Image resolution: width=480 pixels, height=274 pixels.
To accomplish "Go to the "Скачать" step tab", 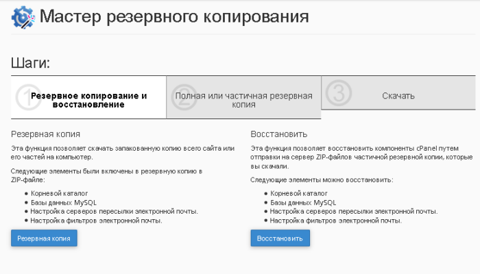I will pyautogui.click(x=398, y=93).
